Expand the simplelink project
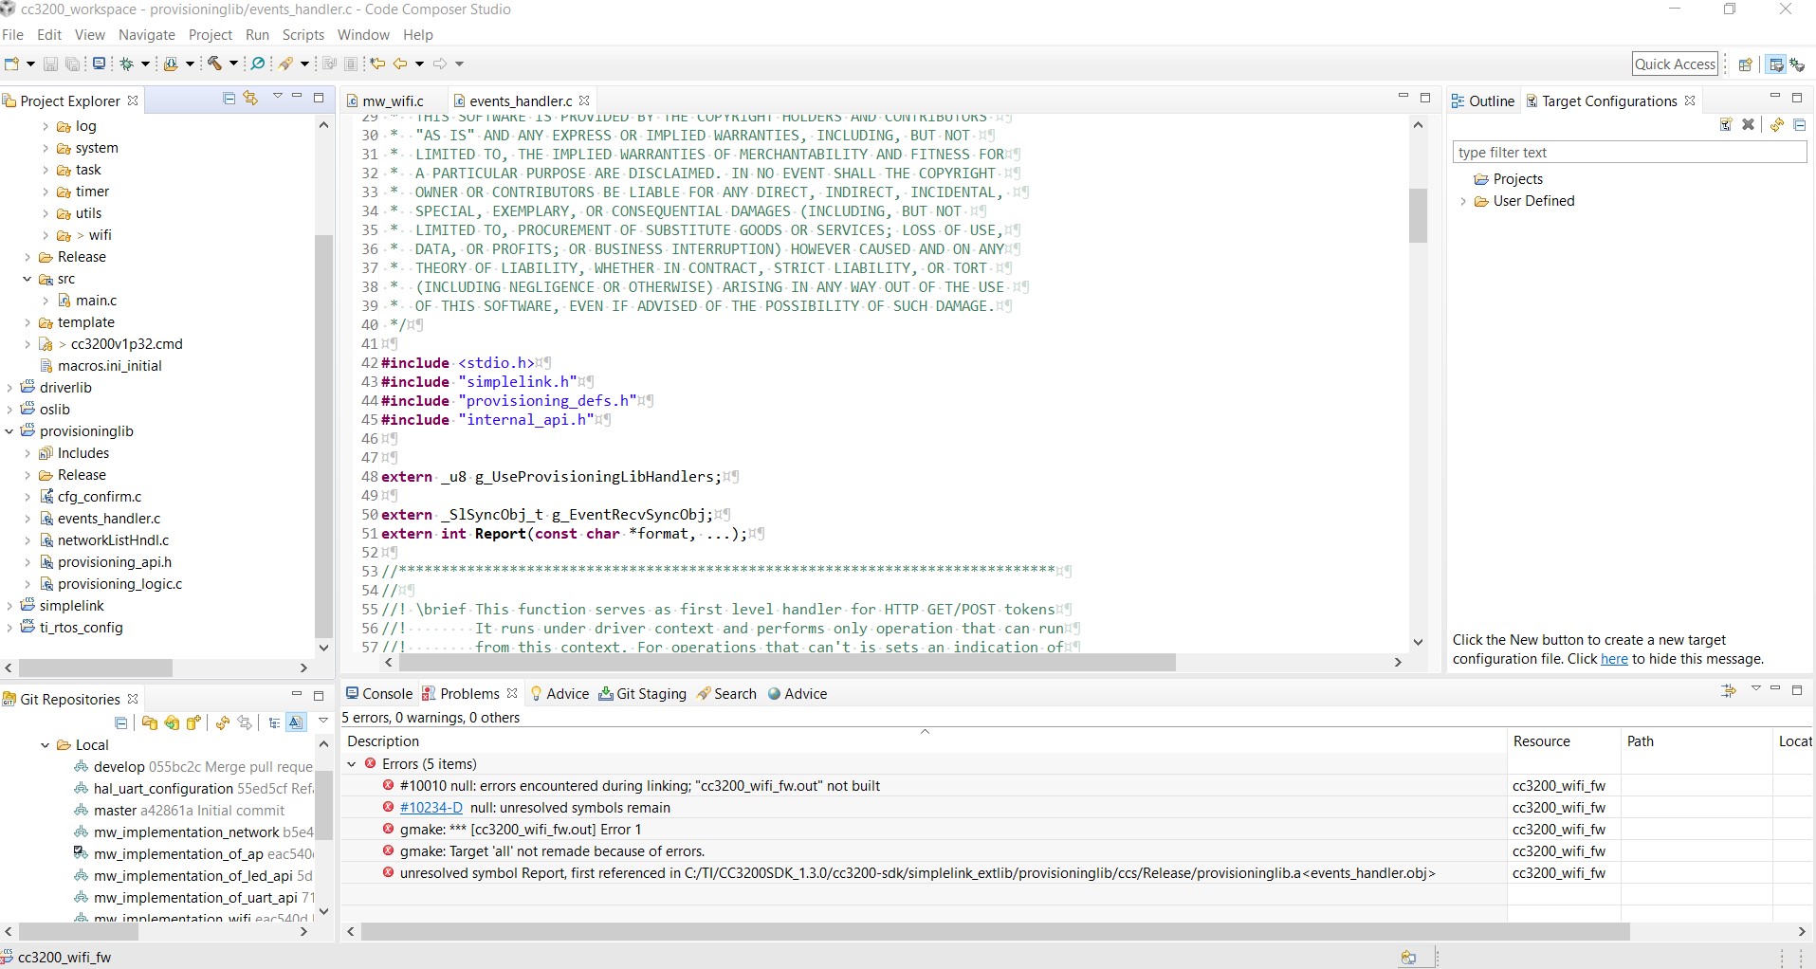The height and width of the screenshot is (969, 1816). [x=9, y=606]
